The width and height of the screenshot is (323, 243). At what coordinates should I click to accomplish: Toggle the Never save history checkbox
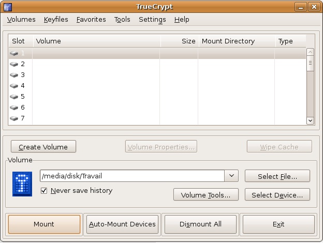tap(45, 191)
